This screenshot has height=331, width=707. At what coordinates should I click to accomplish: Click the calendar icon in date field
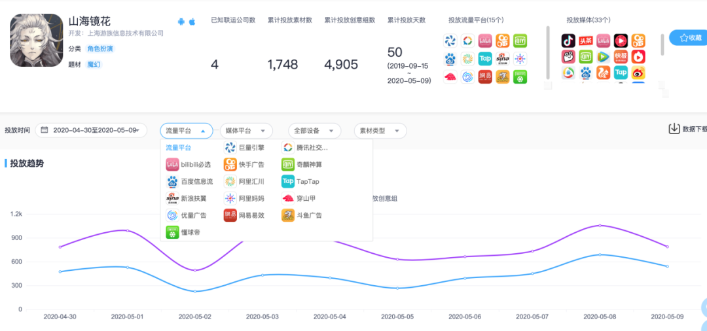coord(45,130)
